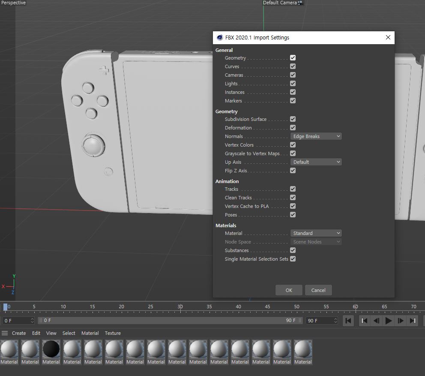Click the General section heading
Screen dimensions: 425x376
[224, 50]
